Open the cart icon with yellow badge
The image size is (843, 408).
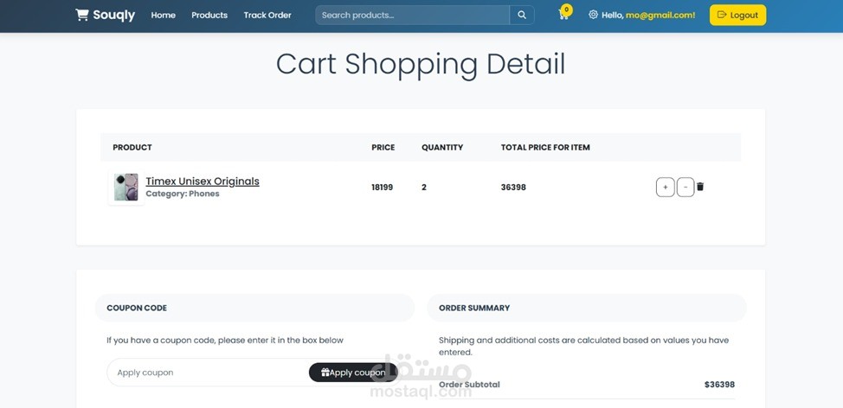(x=563, y=15)
